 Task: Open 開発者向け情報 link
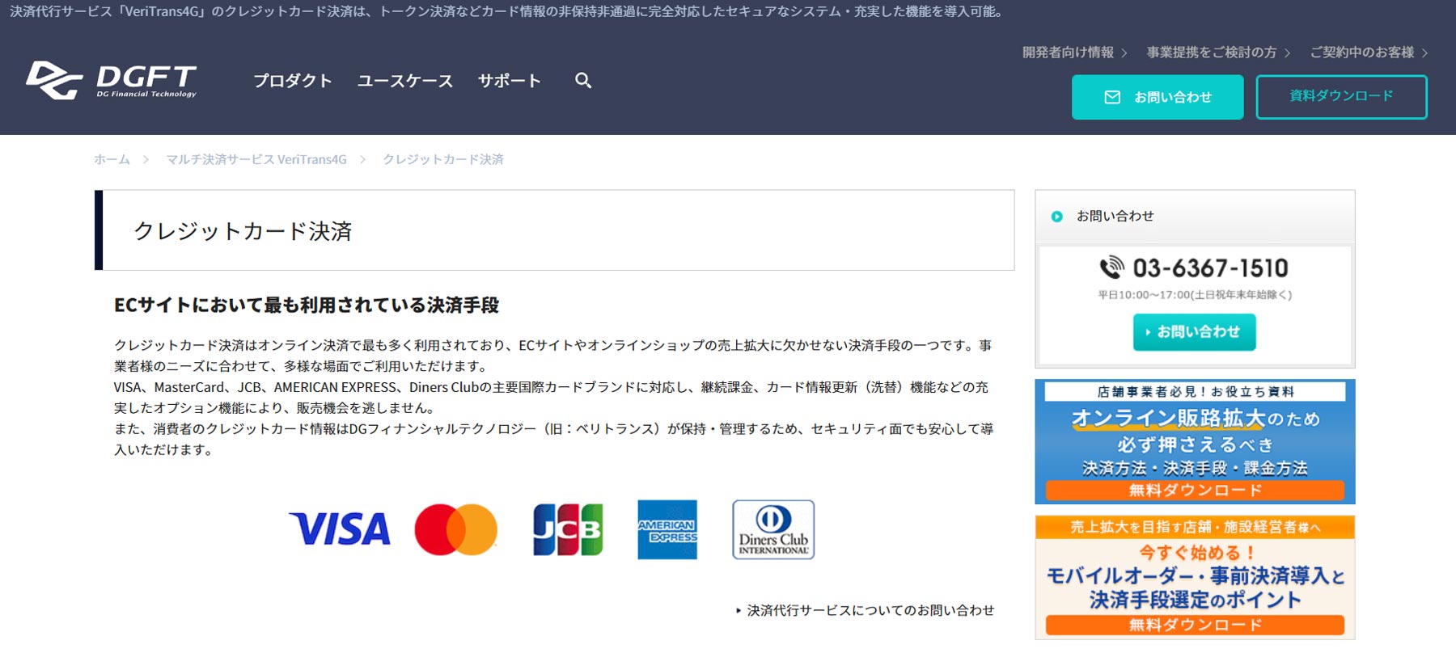pyautogui.click(x=1068, y=53)
